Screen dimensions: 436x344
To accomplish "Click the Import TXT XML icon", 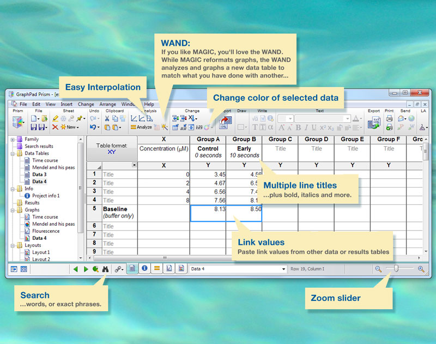I will tap(226, 123).
